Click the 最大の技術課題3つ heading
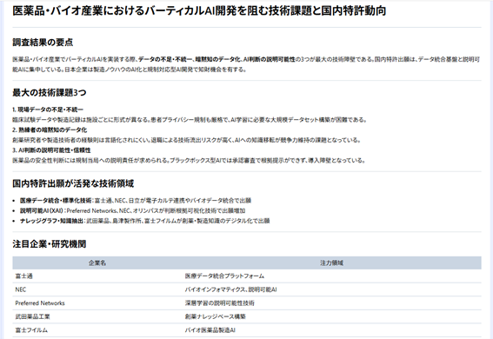 [x=49, y=93]
